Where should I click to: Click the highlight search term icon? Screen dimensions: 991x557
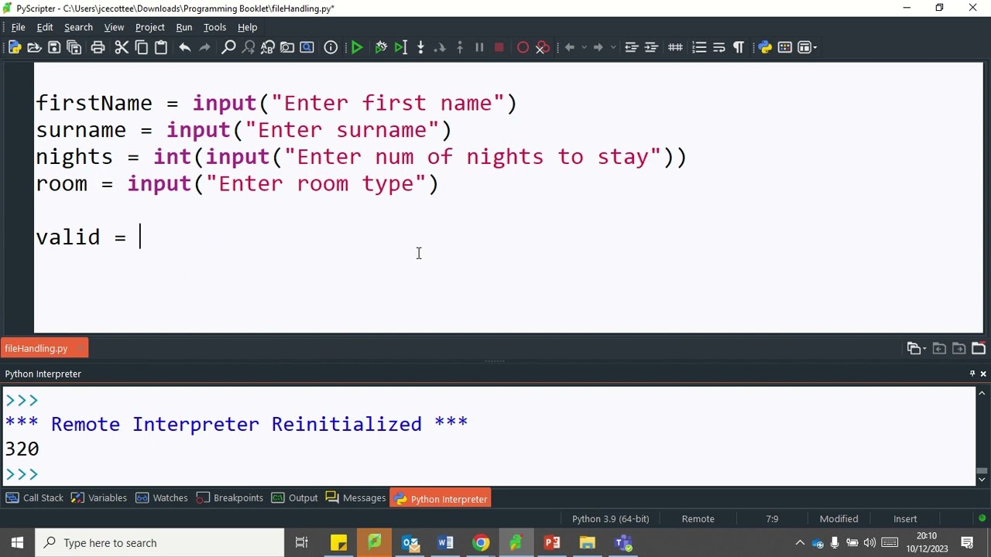tap(307, 47)
